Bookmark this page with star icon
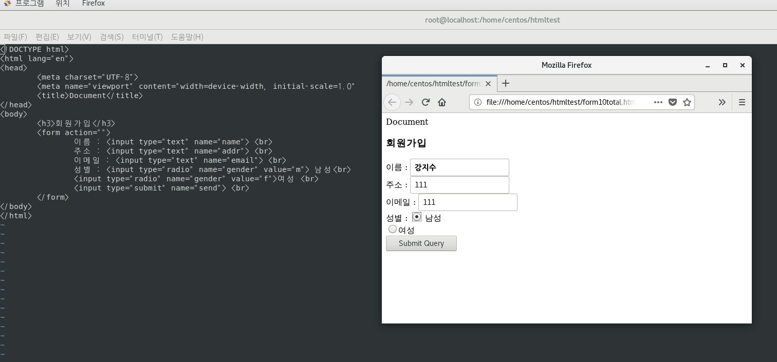The height and width of the screenshot is (362, 777). pos(687,102)
